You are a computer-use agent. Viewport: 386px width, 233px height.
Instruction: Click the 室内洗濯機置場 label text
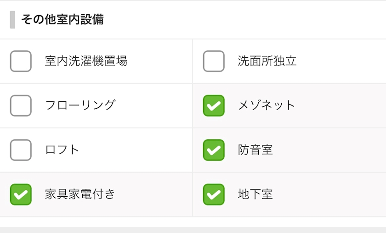pyautogui.click(x=86, y=61)
